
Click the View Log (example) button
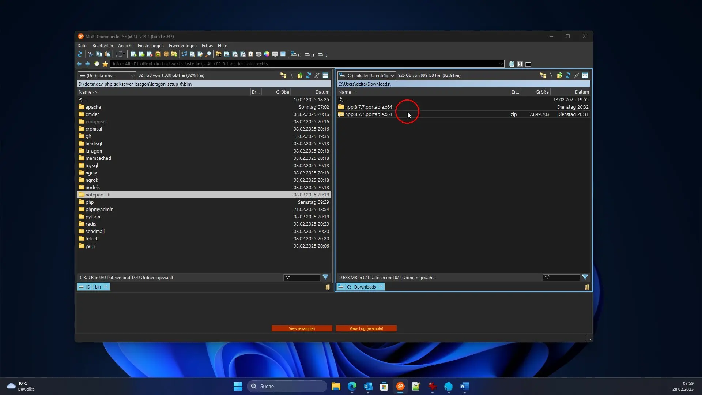366,328
